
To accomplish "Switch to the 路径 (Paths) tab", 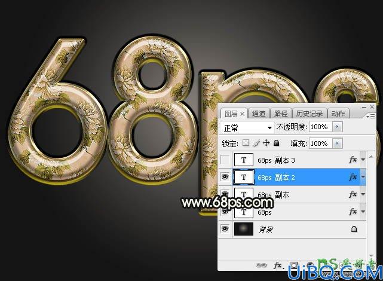I will tap(281, 114).
